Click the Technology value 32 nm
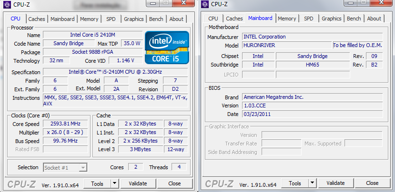 56,60
